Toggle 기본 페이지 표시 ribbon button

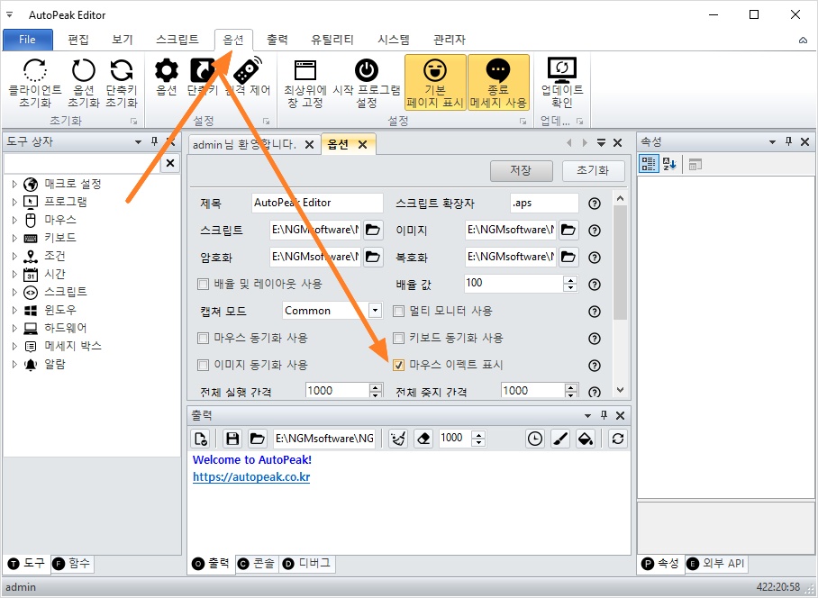point(435,82)
